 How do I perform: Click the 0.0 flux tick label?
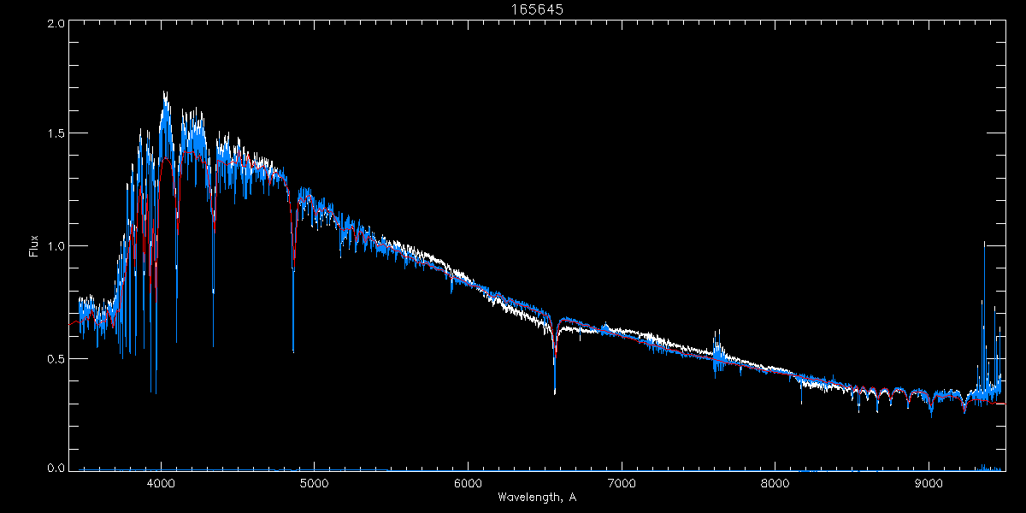coord(56,469)
